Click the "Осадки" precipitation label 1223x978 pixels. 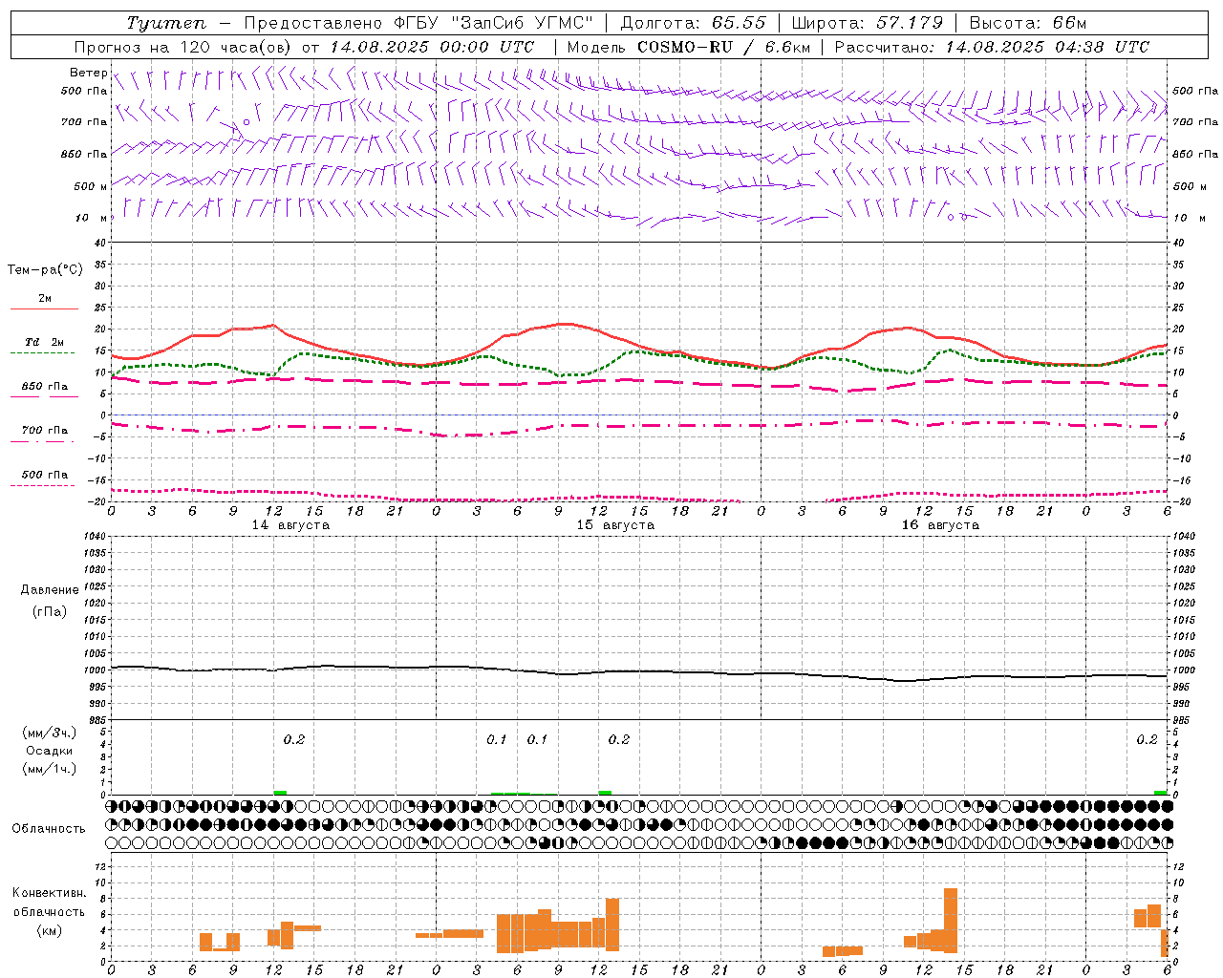(x=50, y=751)
